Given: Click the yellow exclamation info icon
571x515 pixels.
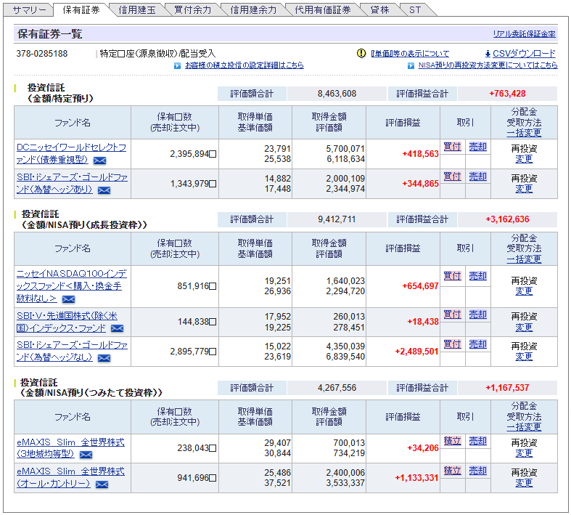Looking at the screenshot, I should [x=361, y=54].
